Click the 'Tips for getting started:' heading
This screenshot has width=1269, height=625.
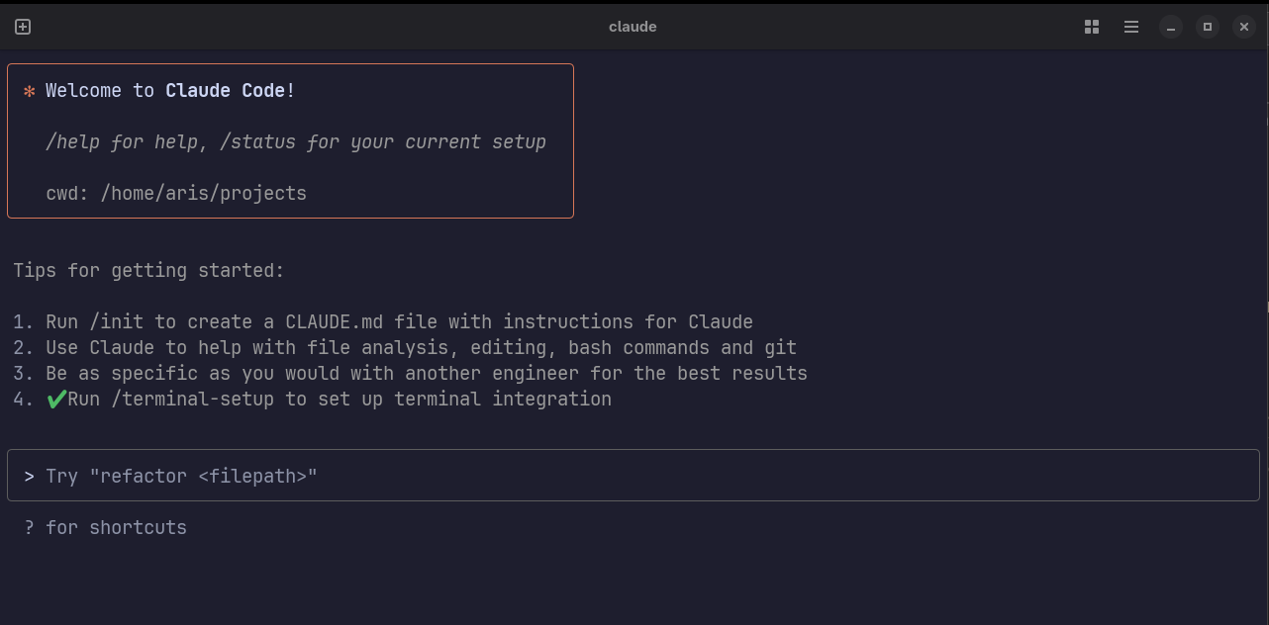pos(148,270)
